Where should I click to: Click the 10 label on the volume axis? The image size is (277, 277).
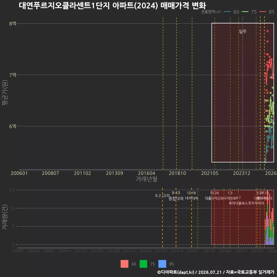(x=12, y=208)
